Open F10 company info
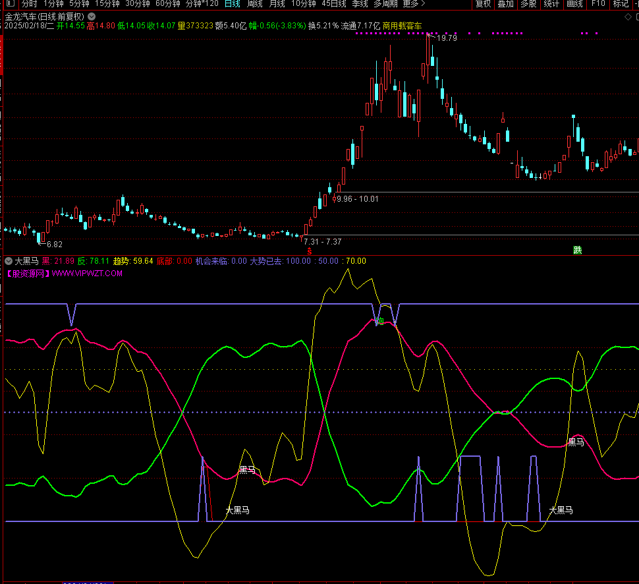This screenshot has height=584, width=639. point(598,4)
